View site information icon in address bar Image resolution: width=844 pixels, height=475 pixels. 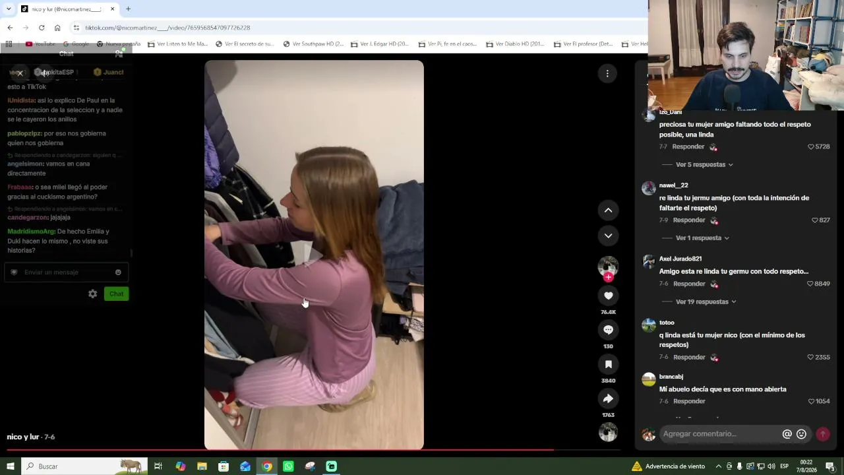(x=76, y=28)
